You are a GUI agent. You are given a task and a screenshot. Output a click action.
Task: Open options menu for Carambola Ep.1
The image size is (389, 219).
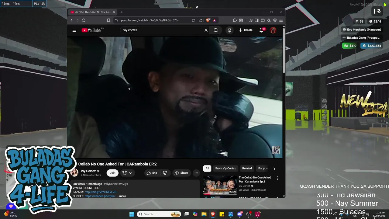[x=277, y=178]
